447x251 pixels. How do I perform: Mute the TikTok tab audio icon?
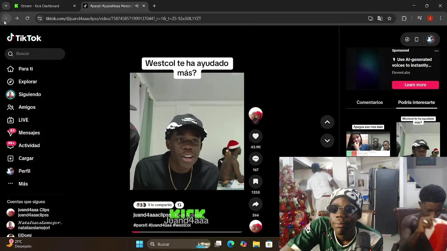(137, 6)
